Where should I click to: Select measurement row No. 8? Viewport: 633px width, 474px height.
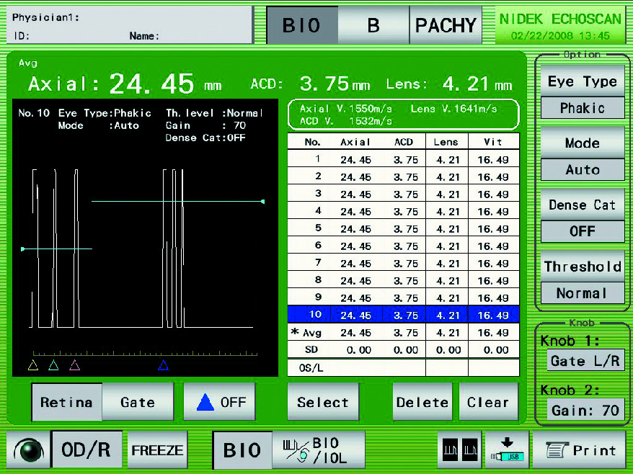pyautogui.click(x=403, y=281)
